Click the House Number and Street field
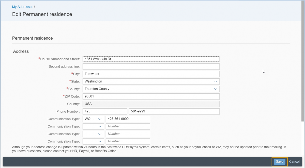The height and width of the screenshot is (168, 305). (151, 59)
